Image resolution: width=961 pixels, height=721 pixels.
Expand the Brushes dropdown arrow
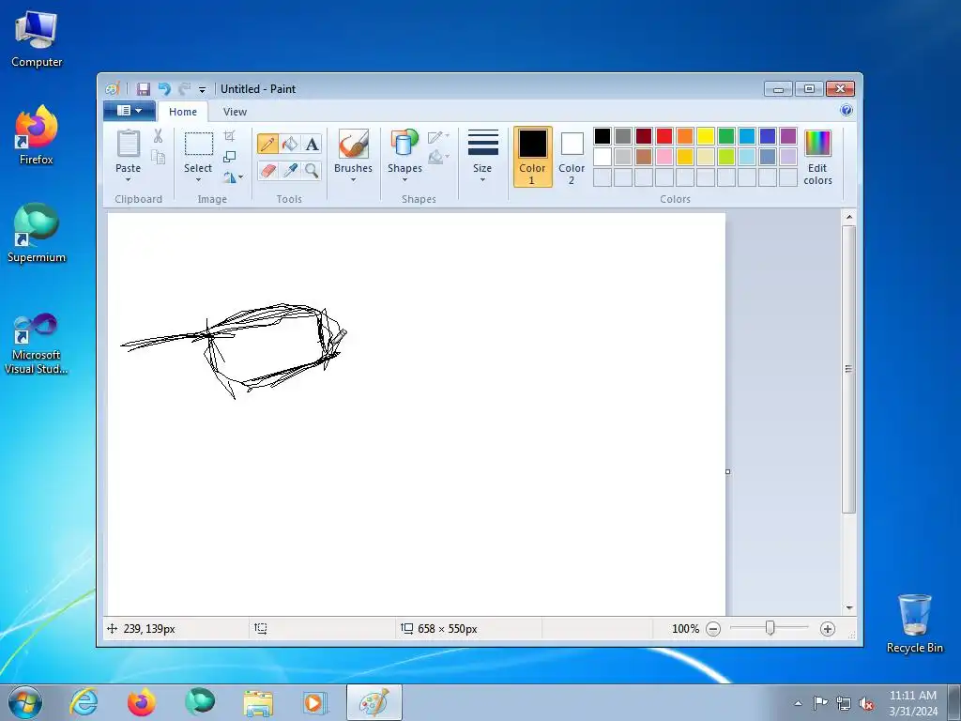[x=354, y=179]
